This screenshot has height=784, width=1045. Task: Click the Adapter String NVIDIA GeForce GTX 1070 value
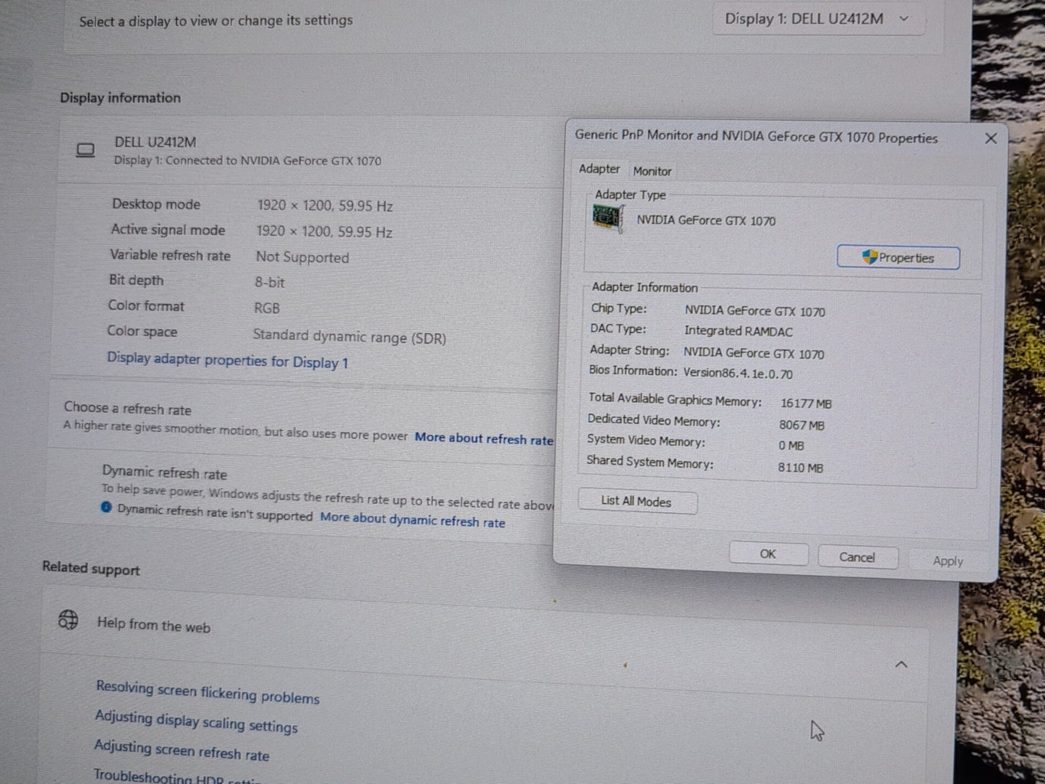[x=754, y=353]
